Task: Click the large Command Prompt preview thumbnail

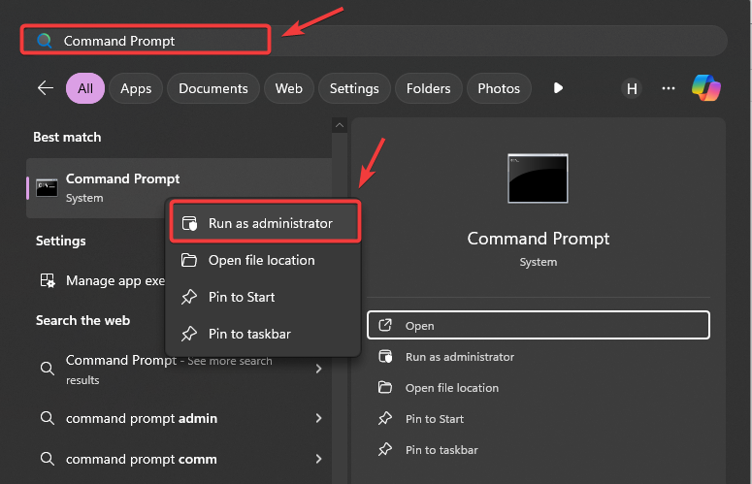Action: tap(538, 178)
